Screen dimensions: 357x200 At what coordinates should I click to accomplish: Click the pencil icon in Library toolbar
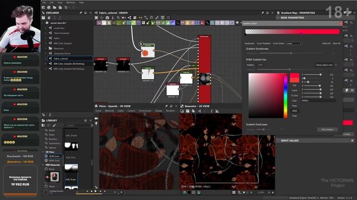click(x=54, y=125)
